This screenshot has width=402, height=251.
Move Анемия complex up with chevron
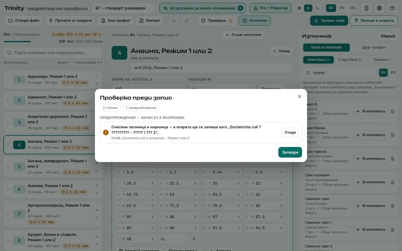click(x=97, y=185)
